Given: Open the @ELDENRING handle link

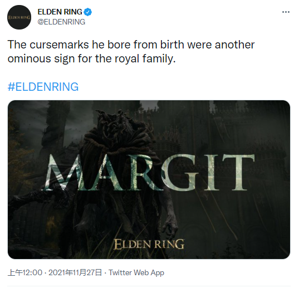Looking at the screenshot, I should (x=61, y=22).
